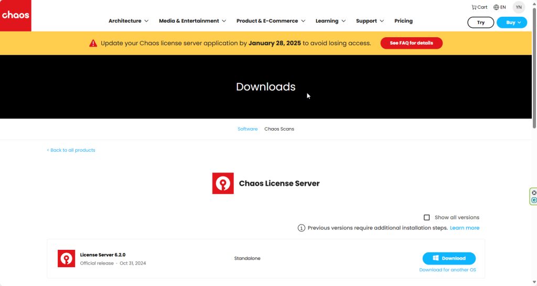Click Download for another OS link

[448, 270]
